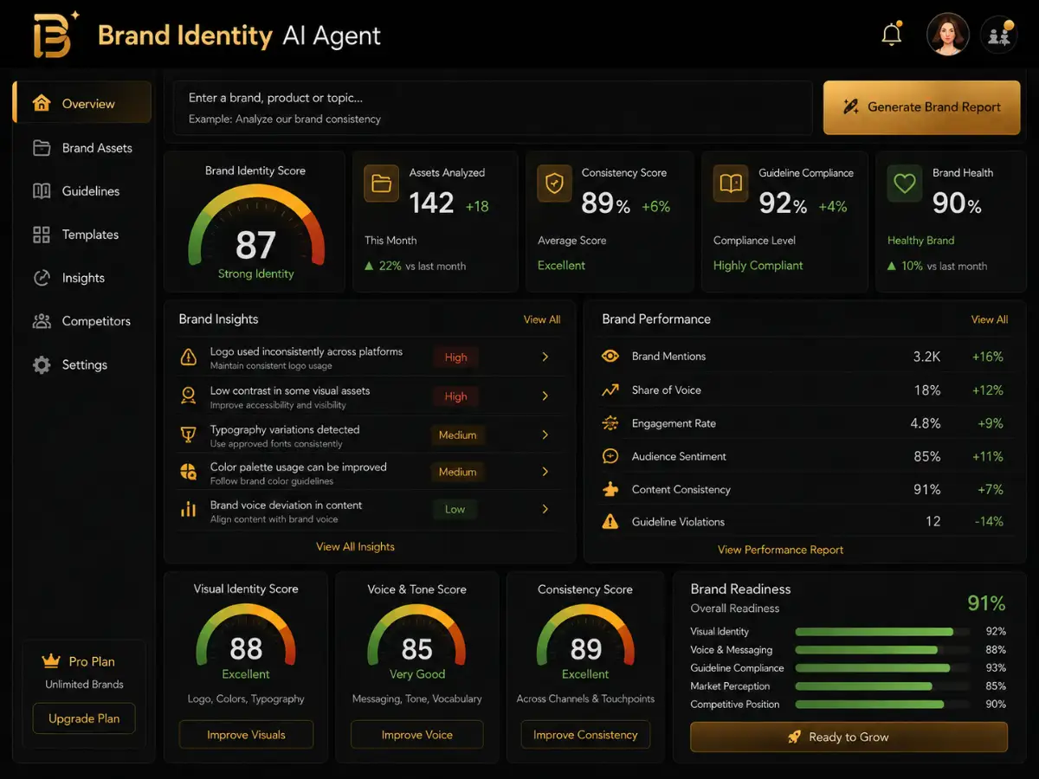1039x779 pixels.
Task: Click the Audience Sentiment icon
Action: click(610, 456)
